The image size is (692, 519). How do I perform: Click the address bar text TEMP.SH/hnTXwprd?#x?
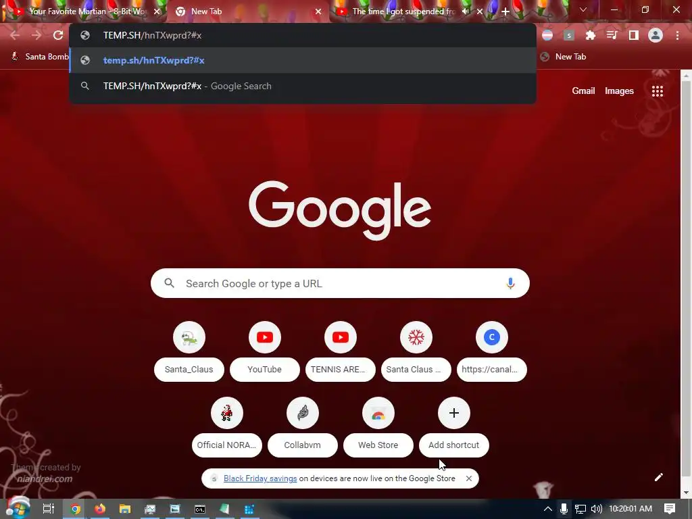[x=152, y=35]
